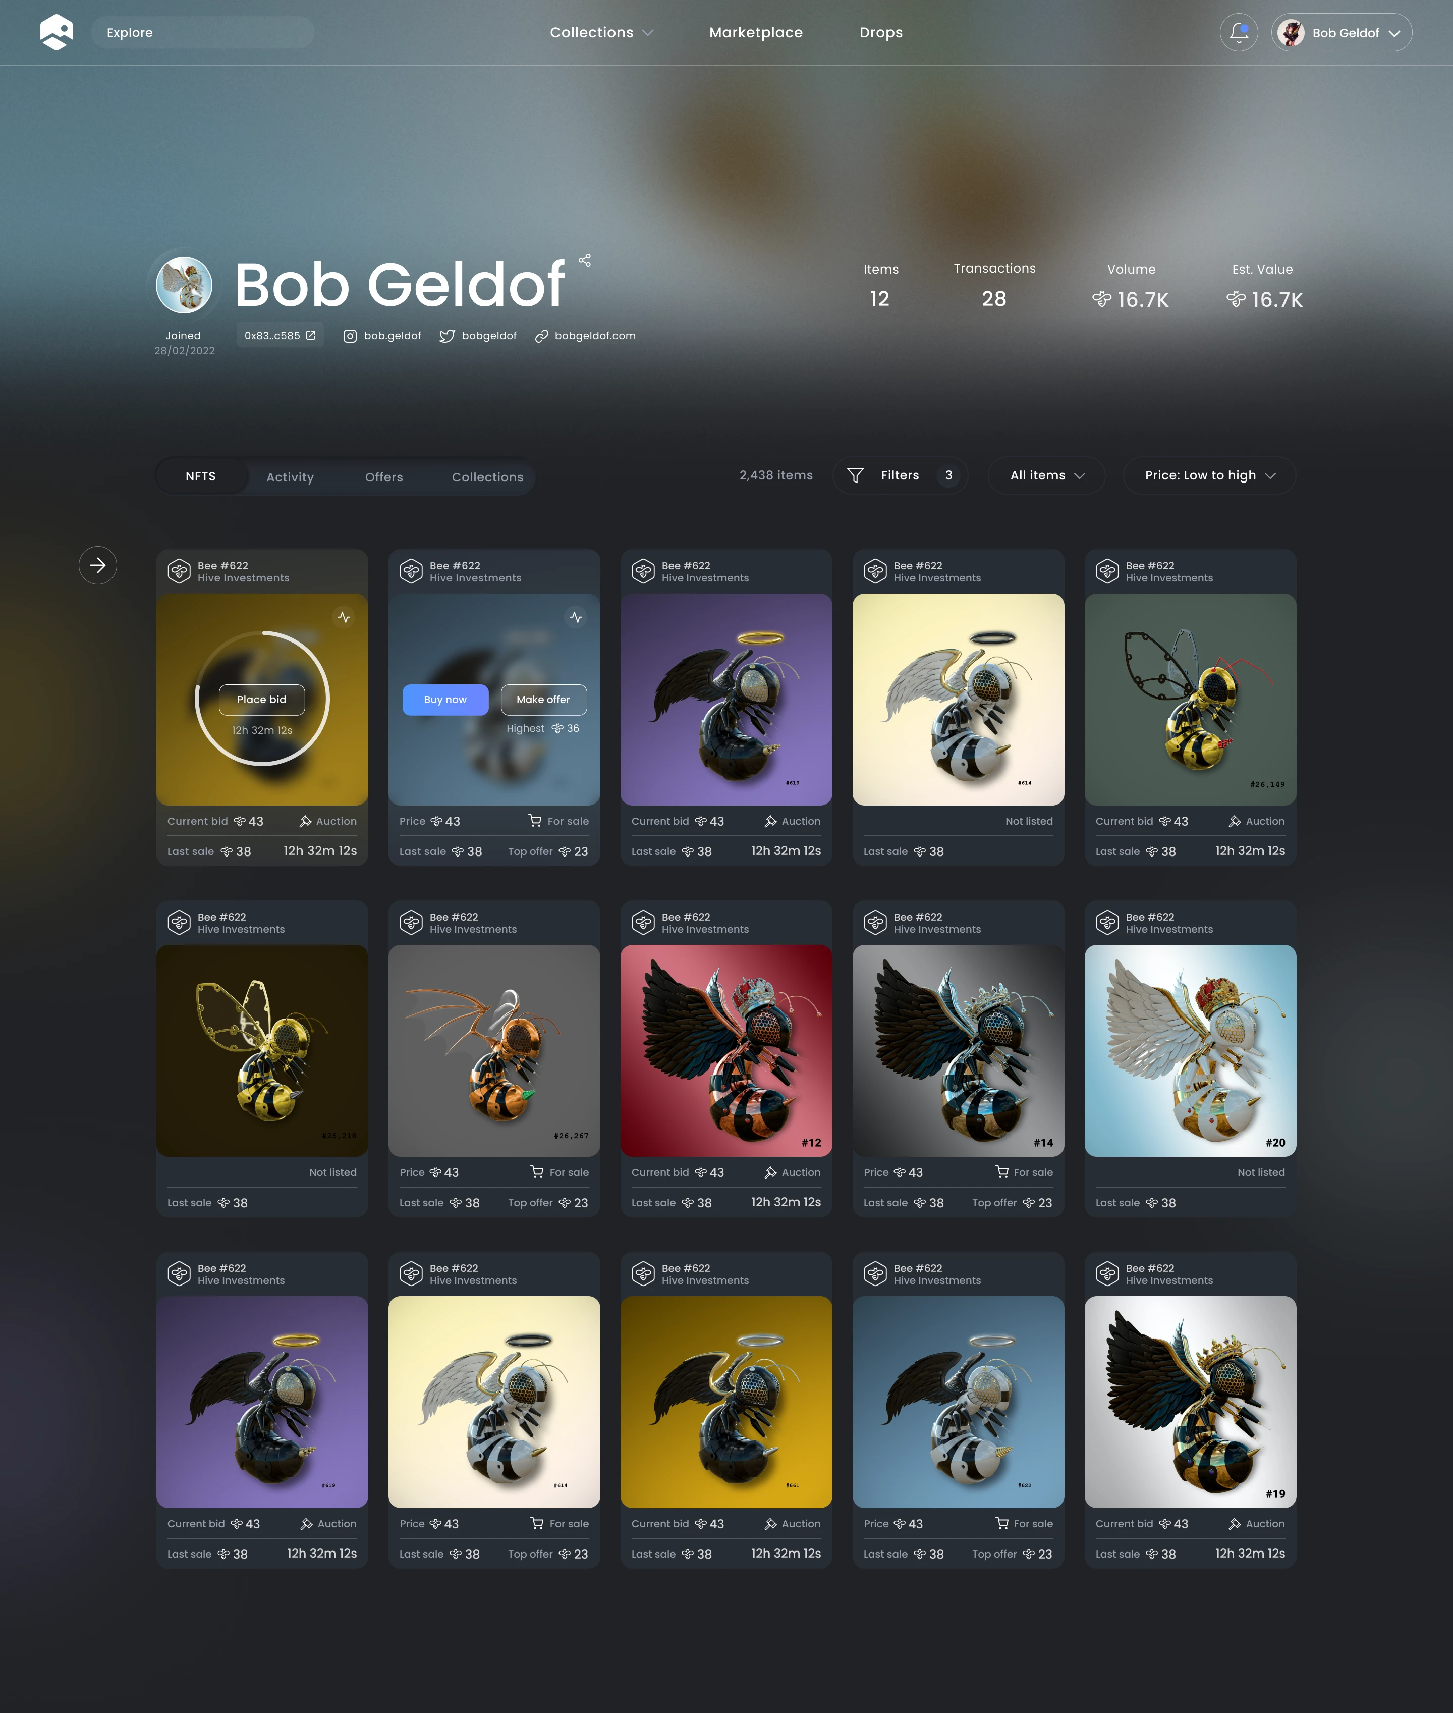Click the Buy now button
The height and width of the screenshot is (1713, 1453).
[x=445, y=700]
